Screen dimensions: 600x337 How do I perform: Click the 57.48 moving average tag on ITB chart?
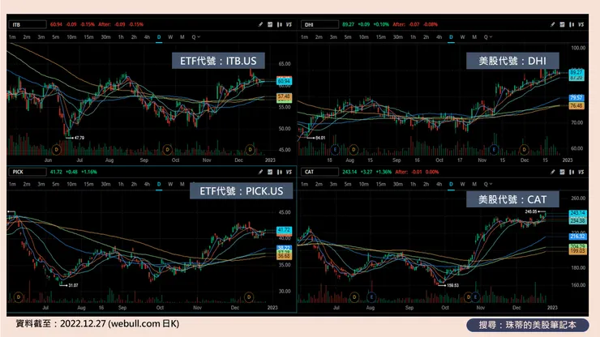[284, 96]
